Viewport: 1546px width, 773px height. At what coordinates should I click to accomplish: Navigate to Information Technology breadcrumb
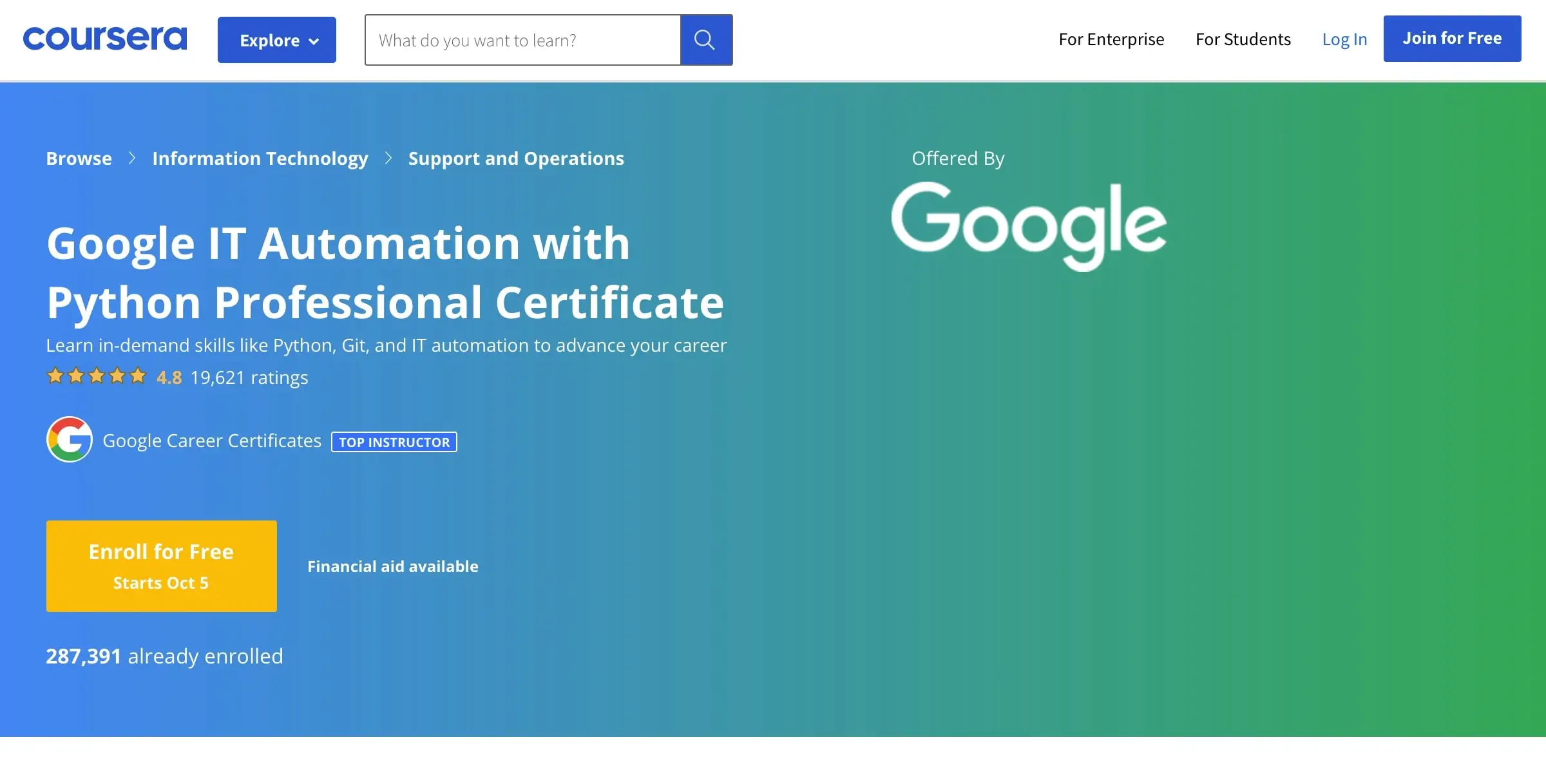pyautogui.click(x=260, y=158)
